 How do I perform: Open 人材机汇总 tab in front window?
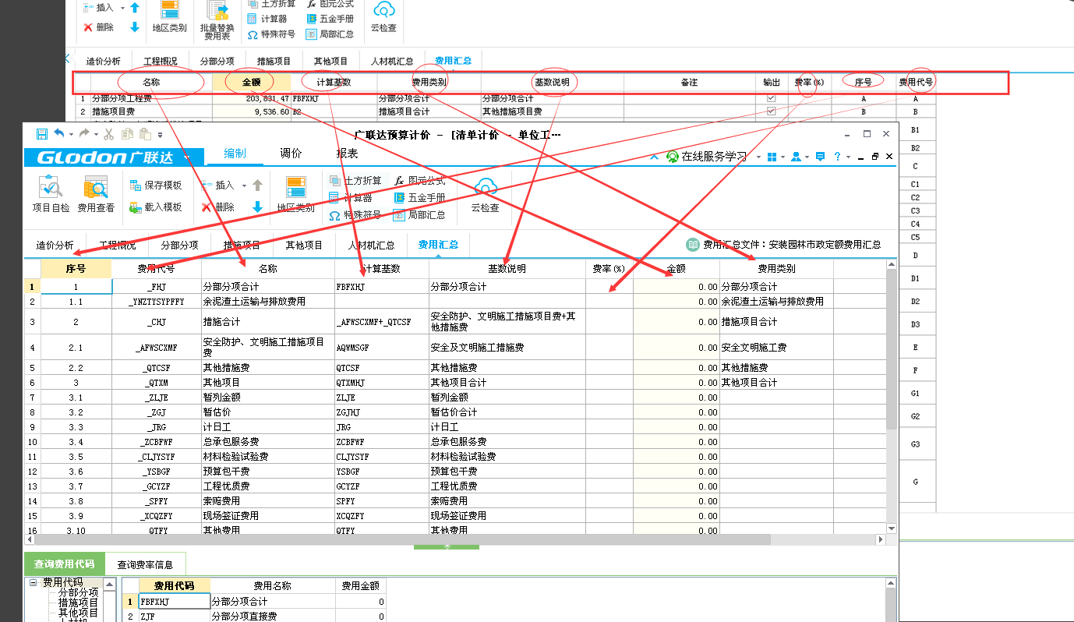click(370, 245)
